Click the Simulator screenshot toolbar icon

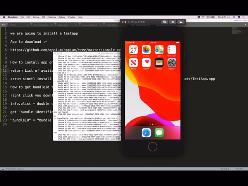point(164,22)
